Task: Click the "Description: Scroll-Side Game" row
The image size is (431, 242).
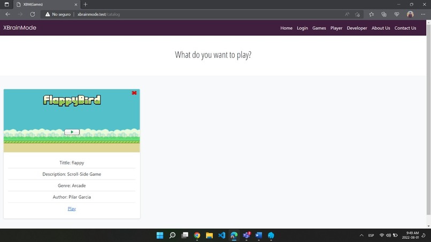Action: (72, 174)
